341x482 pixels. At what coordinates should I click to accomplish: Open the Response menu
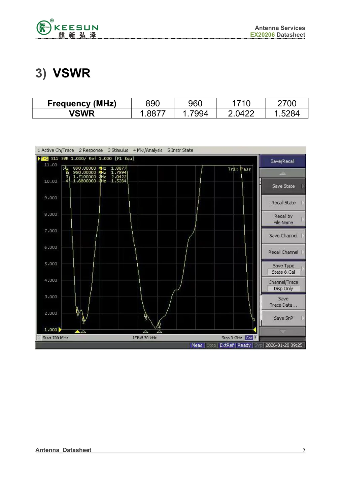pyautogui.click(x=91, y=150)
